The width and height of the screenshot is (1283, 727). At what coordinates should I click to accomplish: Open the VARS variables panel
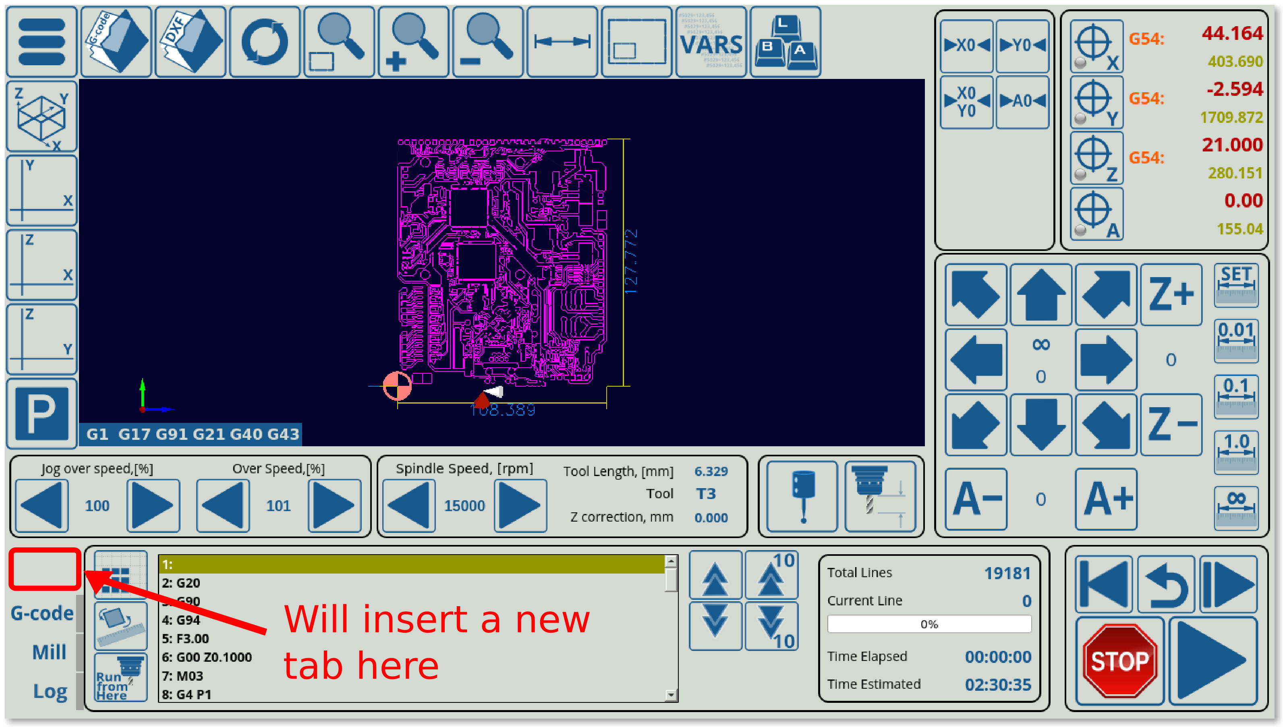click(711, 42)
